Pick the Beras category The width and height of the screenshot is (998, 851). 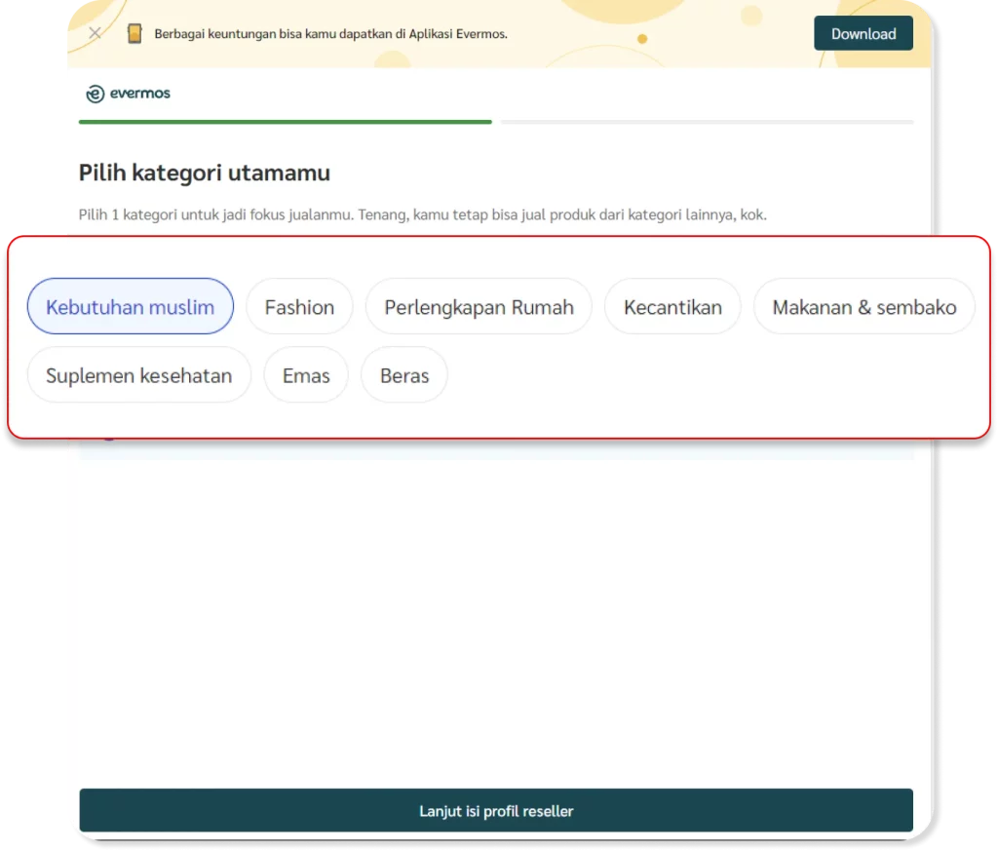pyautogui.click(x=403, y=374)
